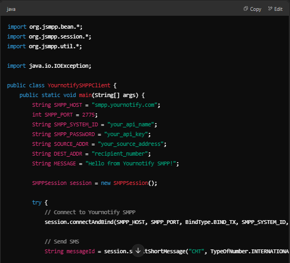Click the Edit pencil icon
Image resolution: width=290 pixels, height=263 pixels.
(270, 9)
